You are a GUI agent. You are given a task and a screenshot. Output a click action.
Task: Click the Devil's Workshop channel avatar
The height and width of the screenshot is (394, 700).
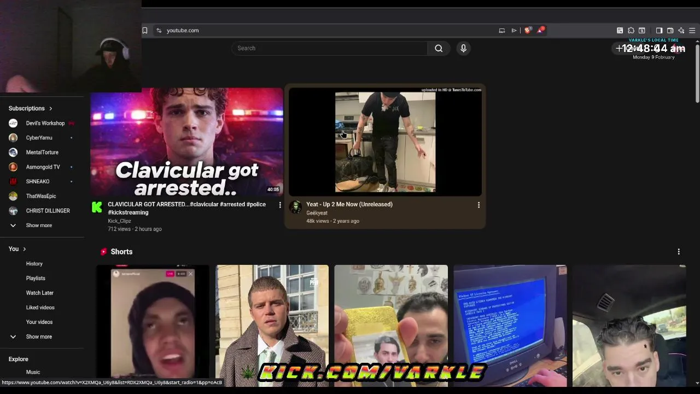pyautogui.click(x=13, y=123)
